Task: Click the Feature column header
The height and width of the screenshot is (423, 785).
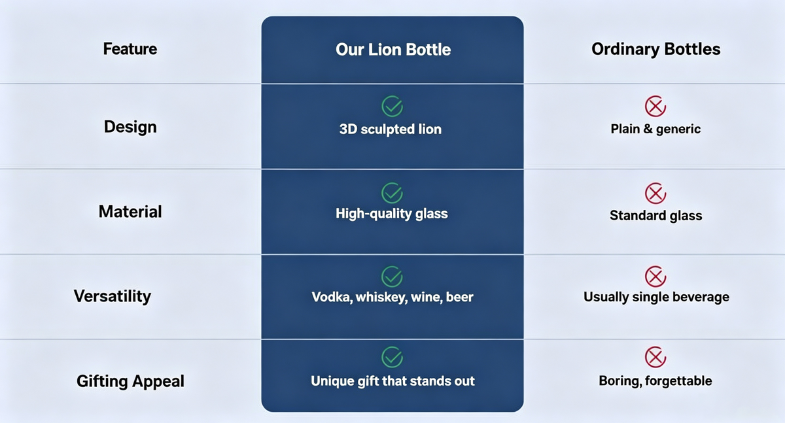Action: point(130,49)
